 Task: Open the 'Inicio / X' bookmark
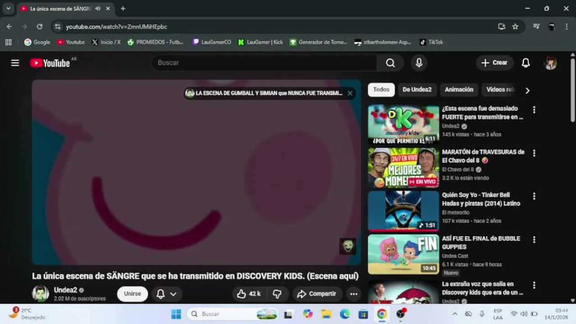coord(106,42)
